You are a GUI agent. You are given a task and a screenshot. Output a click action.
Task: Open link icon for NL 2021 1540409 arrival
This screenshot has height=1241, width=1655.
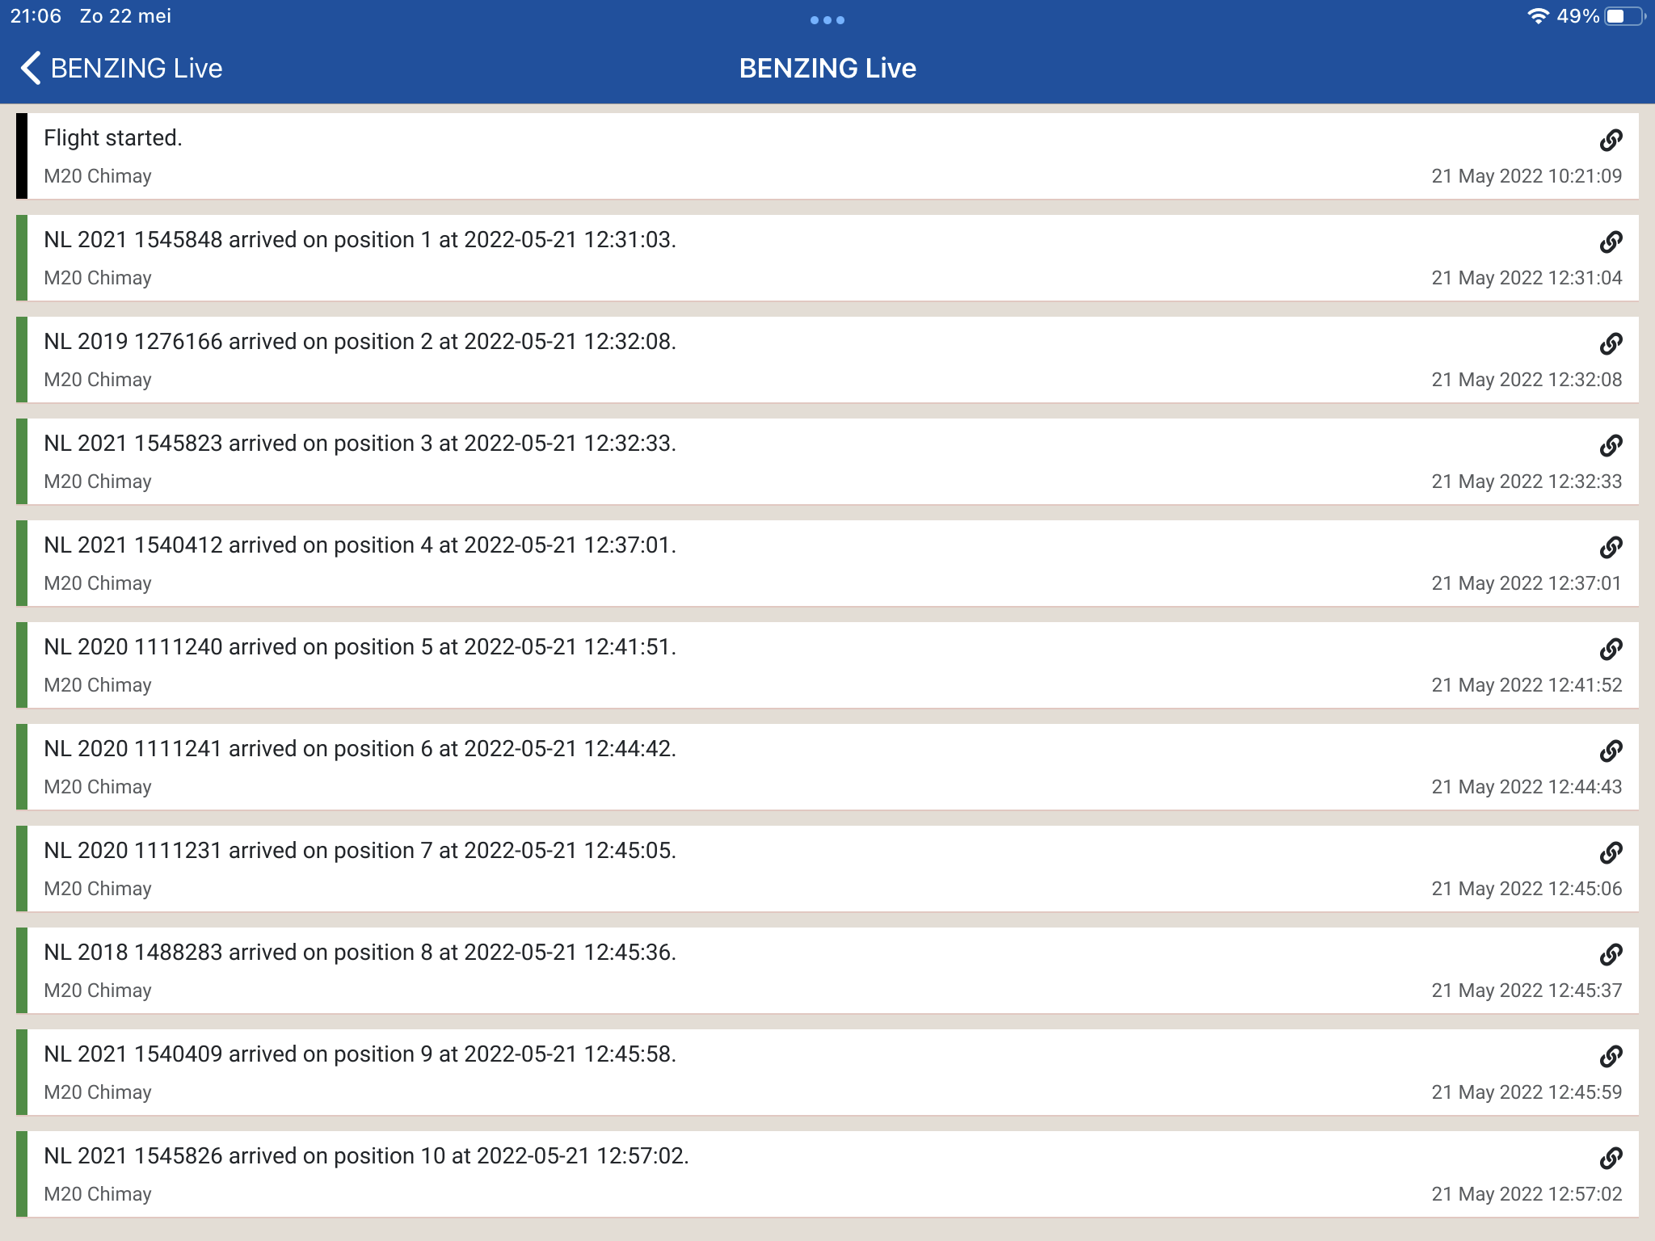coord(1611,1056)
